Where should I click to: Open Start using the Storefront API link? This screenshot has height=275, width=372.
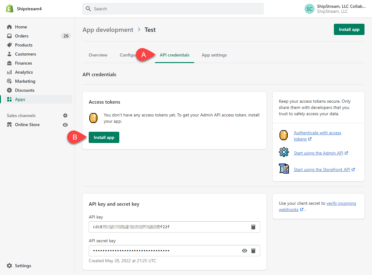322,169
